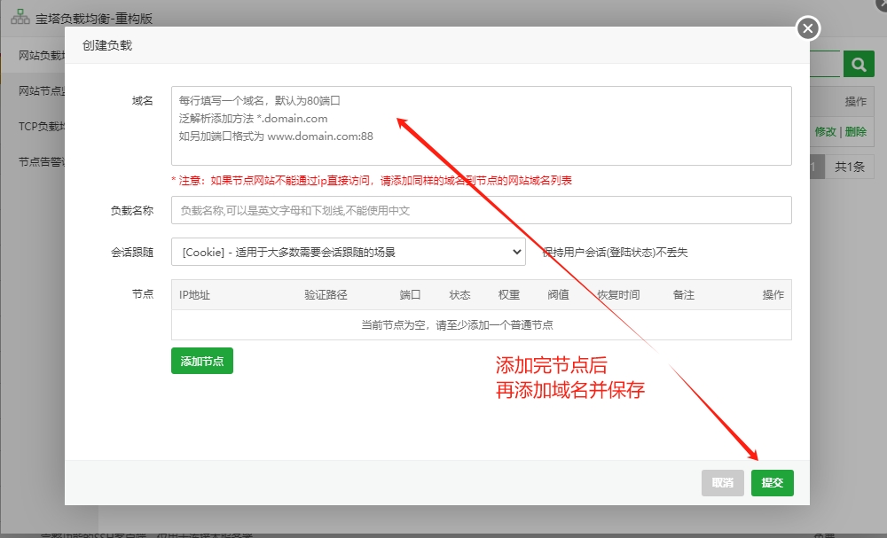Click the green search magnifier icon
The width and height of the screenshot is (887, 538).
tap(859, 64)
